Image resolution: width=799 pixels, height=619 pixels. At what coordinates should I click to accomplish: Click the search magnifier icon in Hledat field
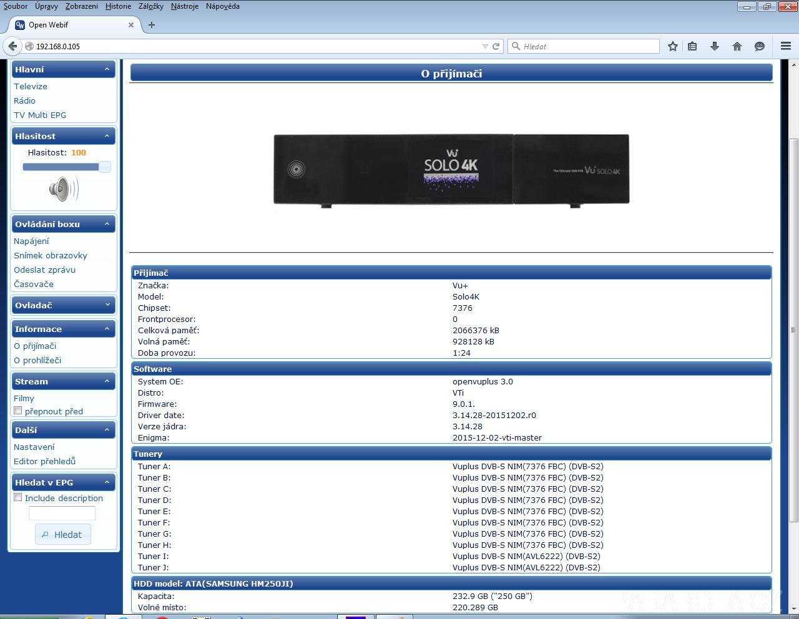[x=516, y=46]
